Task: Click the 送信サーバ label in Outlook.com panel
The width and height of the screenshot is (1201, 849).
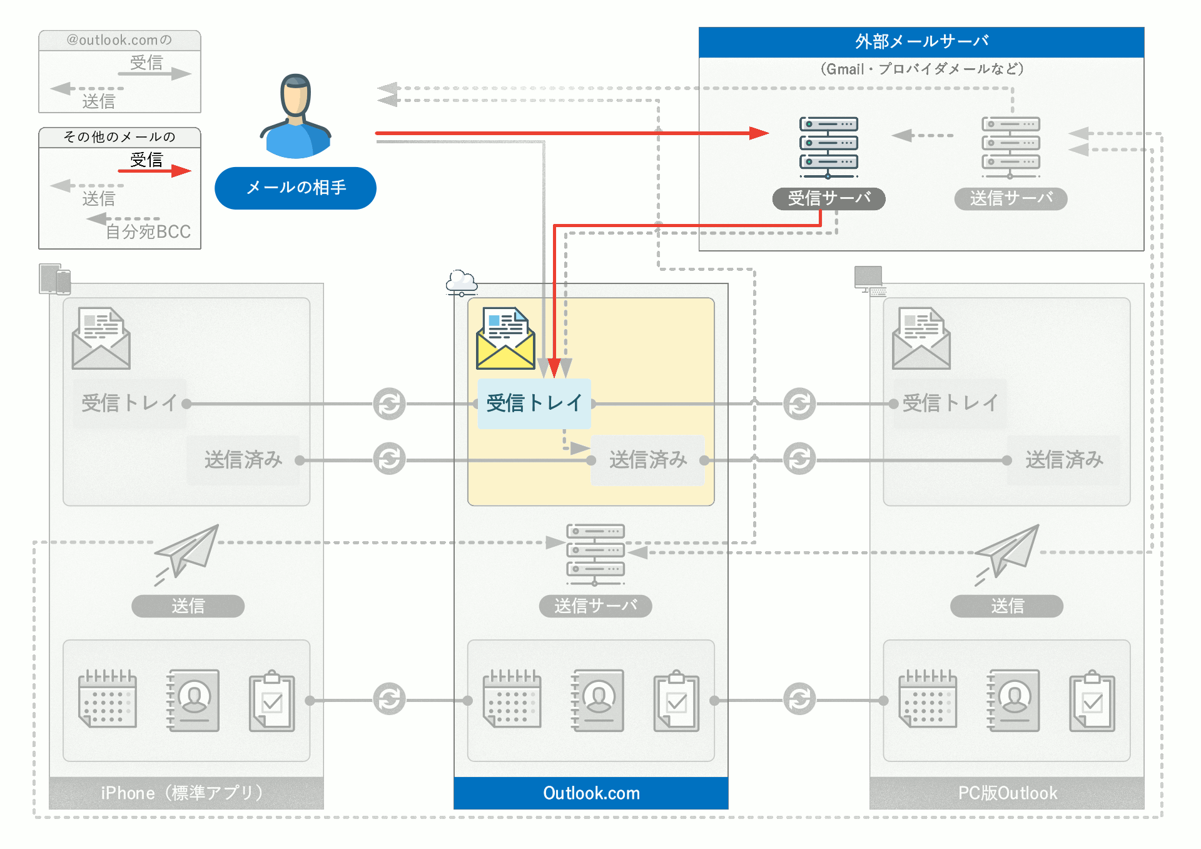Action: pyautogui.click(x=595, y=606)
